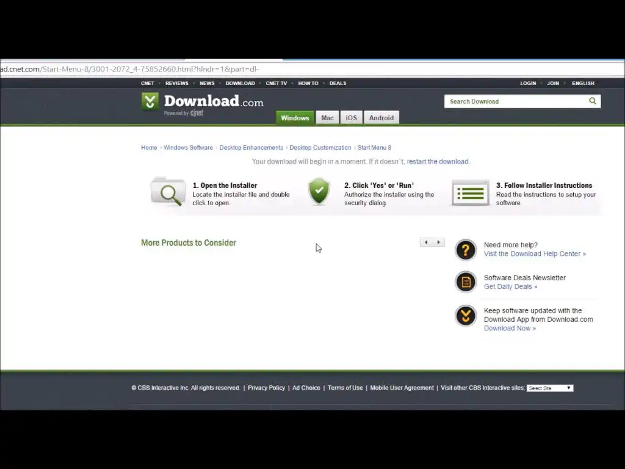Click the previous products arrow
The width and height of the screenshot is (625, 469).
pyautogui.click(x=426, y=242)
